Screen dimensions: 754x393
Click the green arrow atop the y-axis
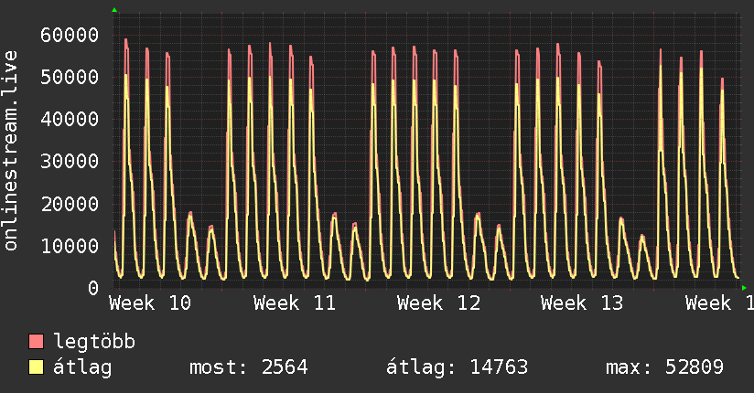(114, 10)
